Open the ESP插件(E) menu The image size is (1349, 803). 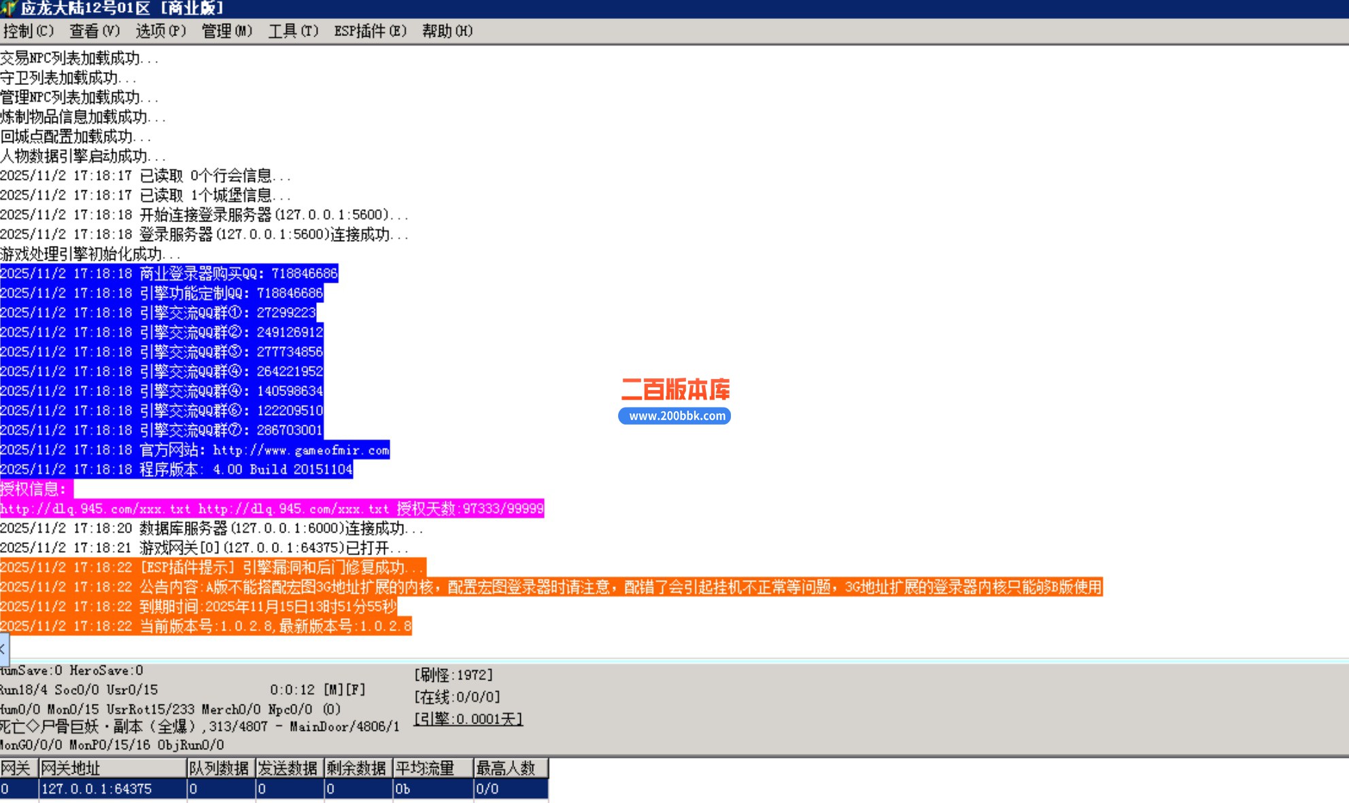click(x=370, y=31)
